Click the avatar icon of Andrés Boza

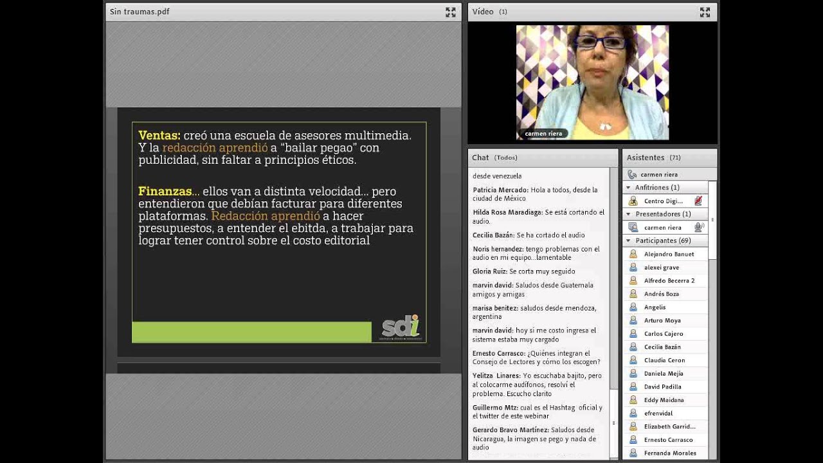pos(633,294)
